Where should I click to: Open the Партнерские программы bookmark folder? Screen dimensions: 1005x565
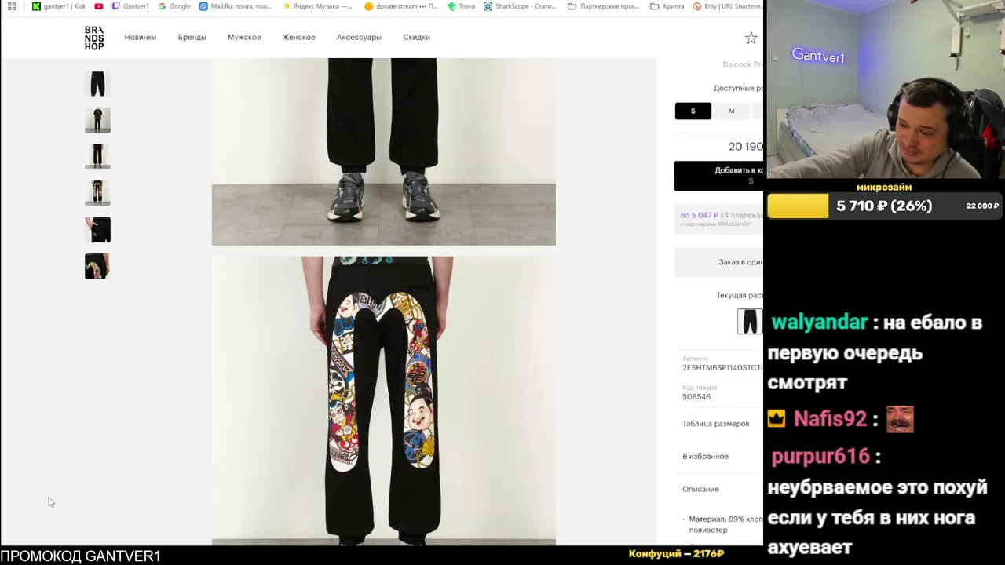(603, 6)
